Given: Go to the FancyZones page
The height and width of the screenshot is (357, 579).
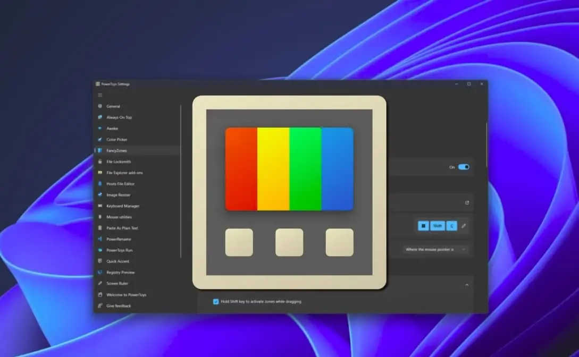Looking at the screenshot, I should pyautogui.click(x=137, y=150).
